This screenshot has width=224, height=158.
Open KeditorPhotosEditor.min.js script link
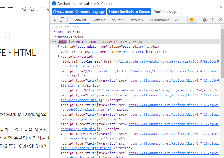pyautogui.click(x=140, y=73)
